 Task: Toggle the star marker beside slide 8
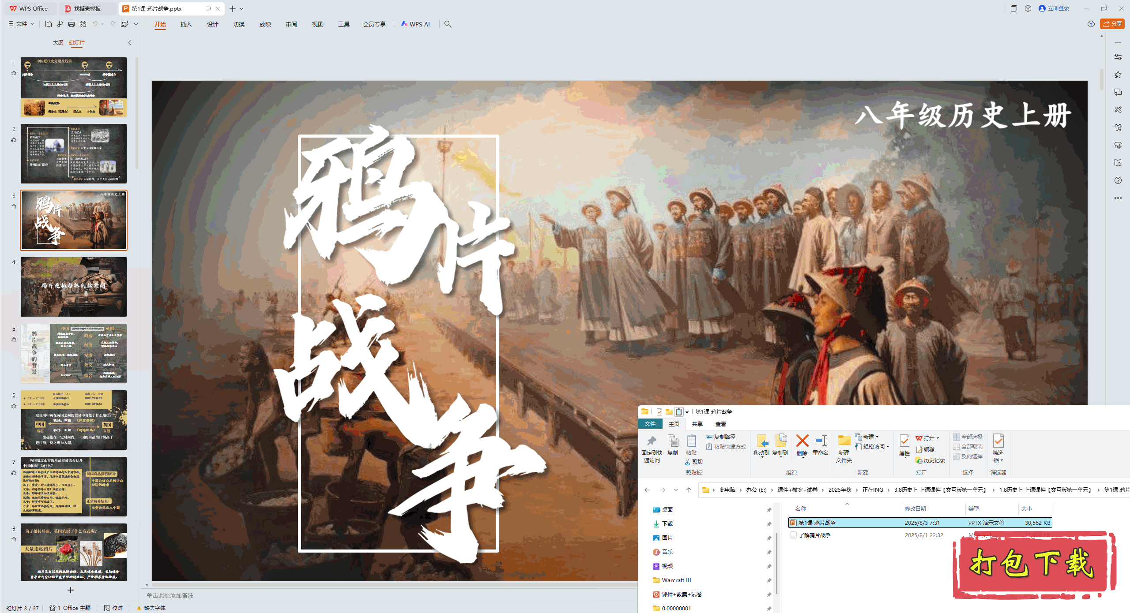pos(14,539)
